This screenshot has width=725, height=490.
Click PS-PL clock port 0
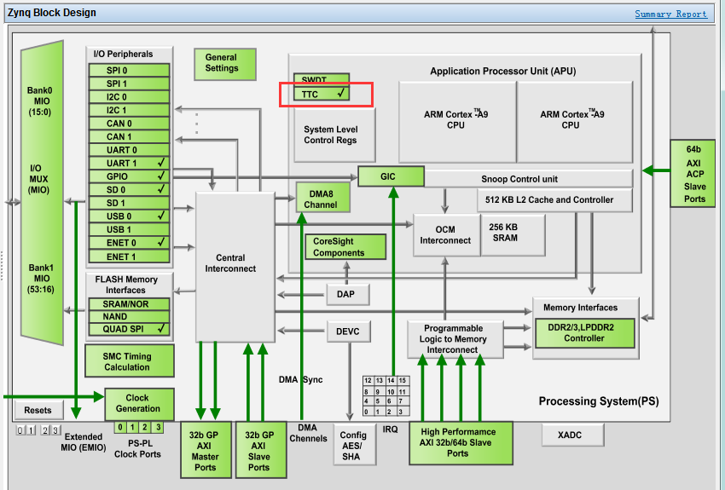[120, 427]
